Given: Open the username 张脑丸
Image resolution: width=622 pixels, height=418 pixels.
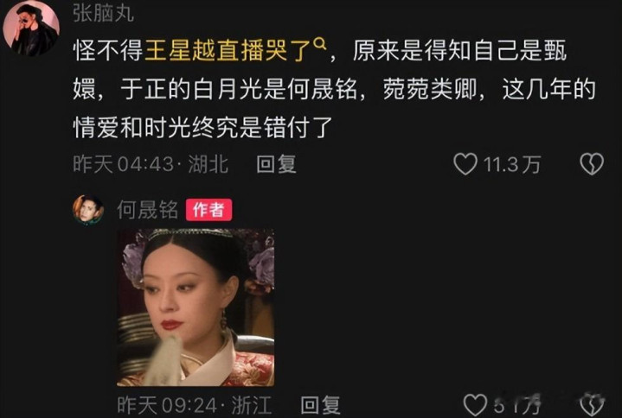Looking at the screenshot, I should click(104, 14).
